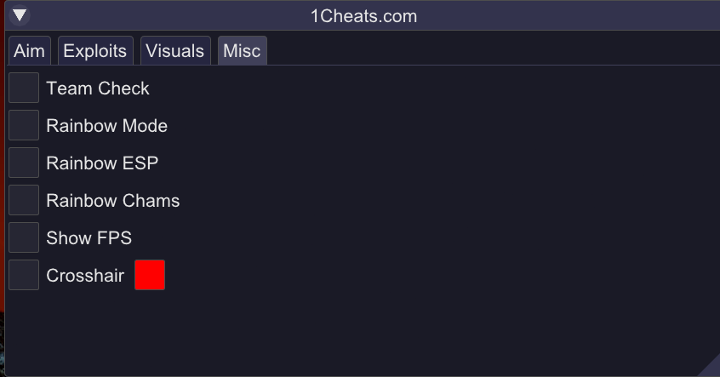The image size is (720, 377).
Task: Click the Team Check label text
Action: tap(98, 89)
